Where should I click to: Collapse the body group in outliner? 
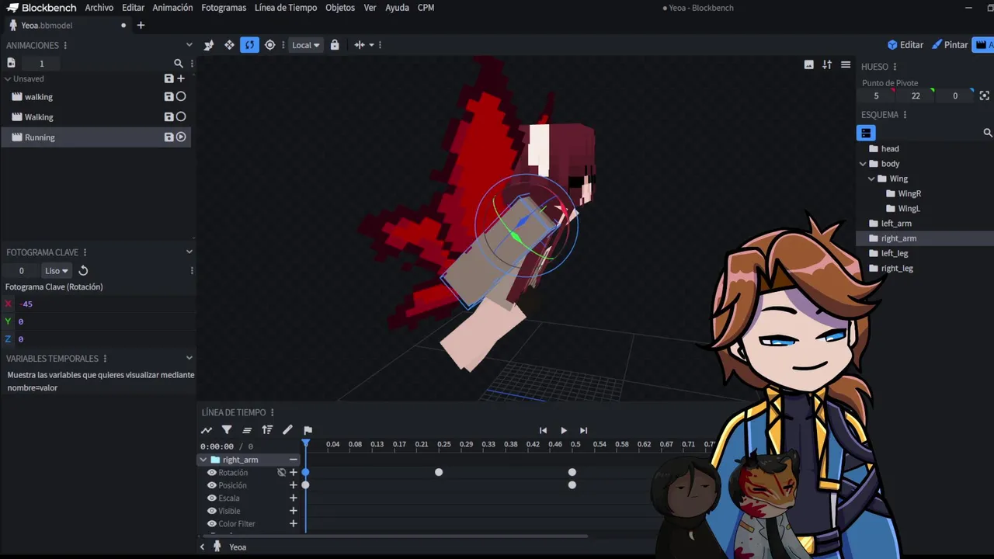pos(863,164)
